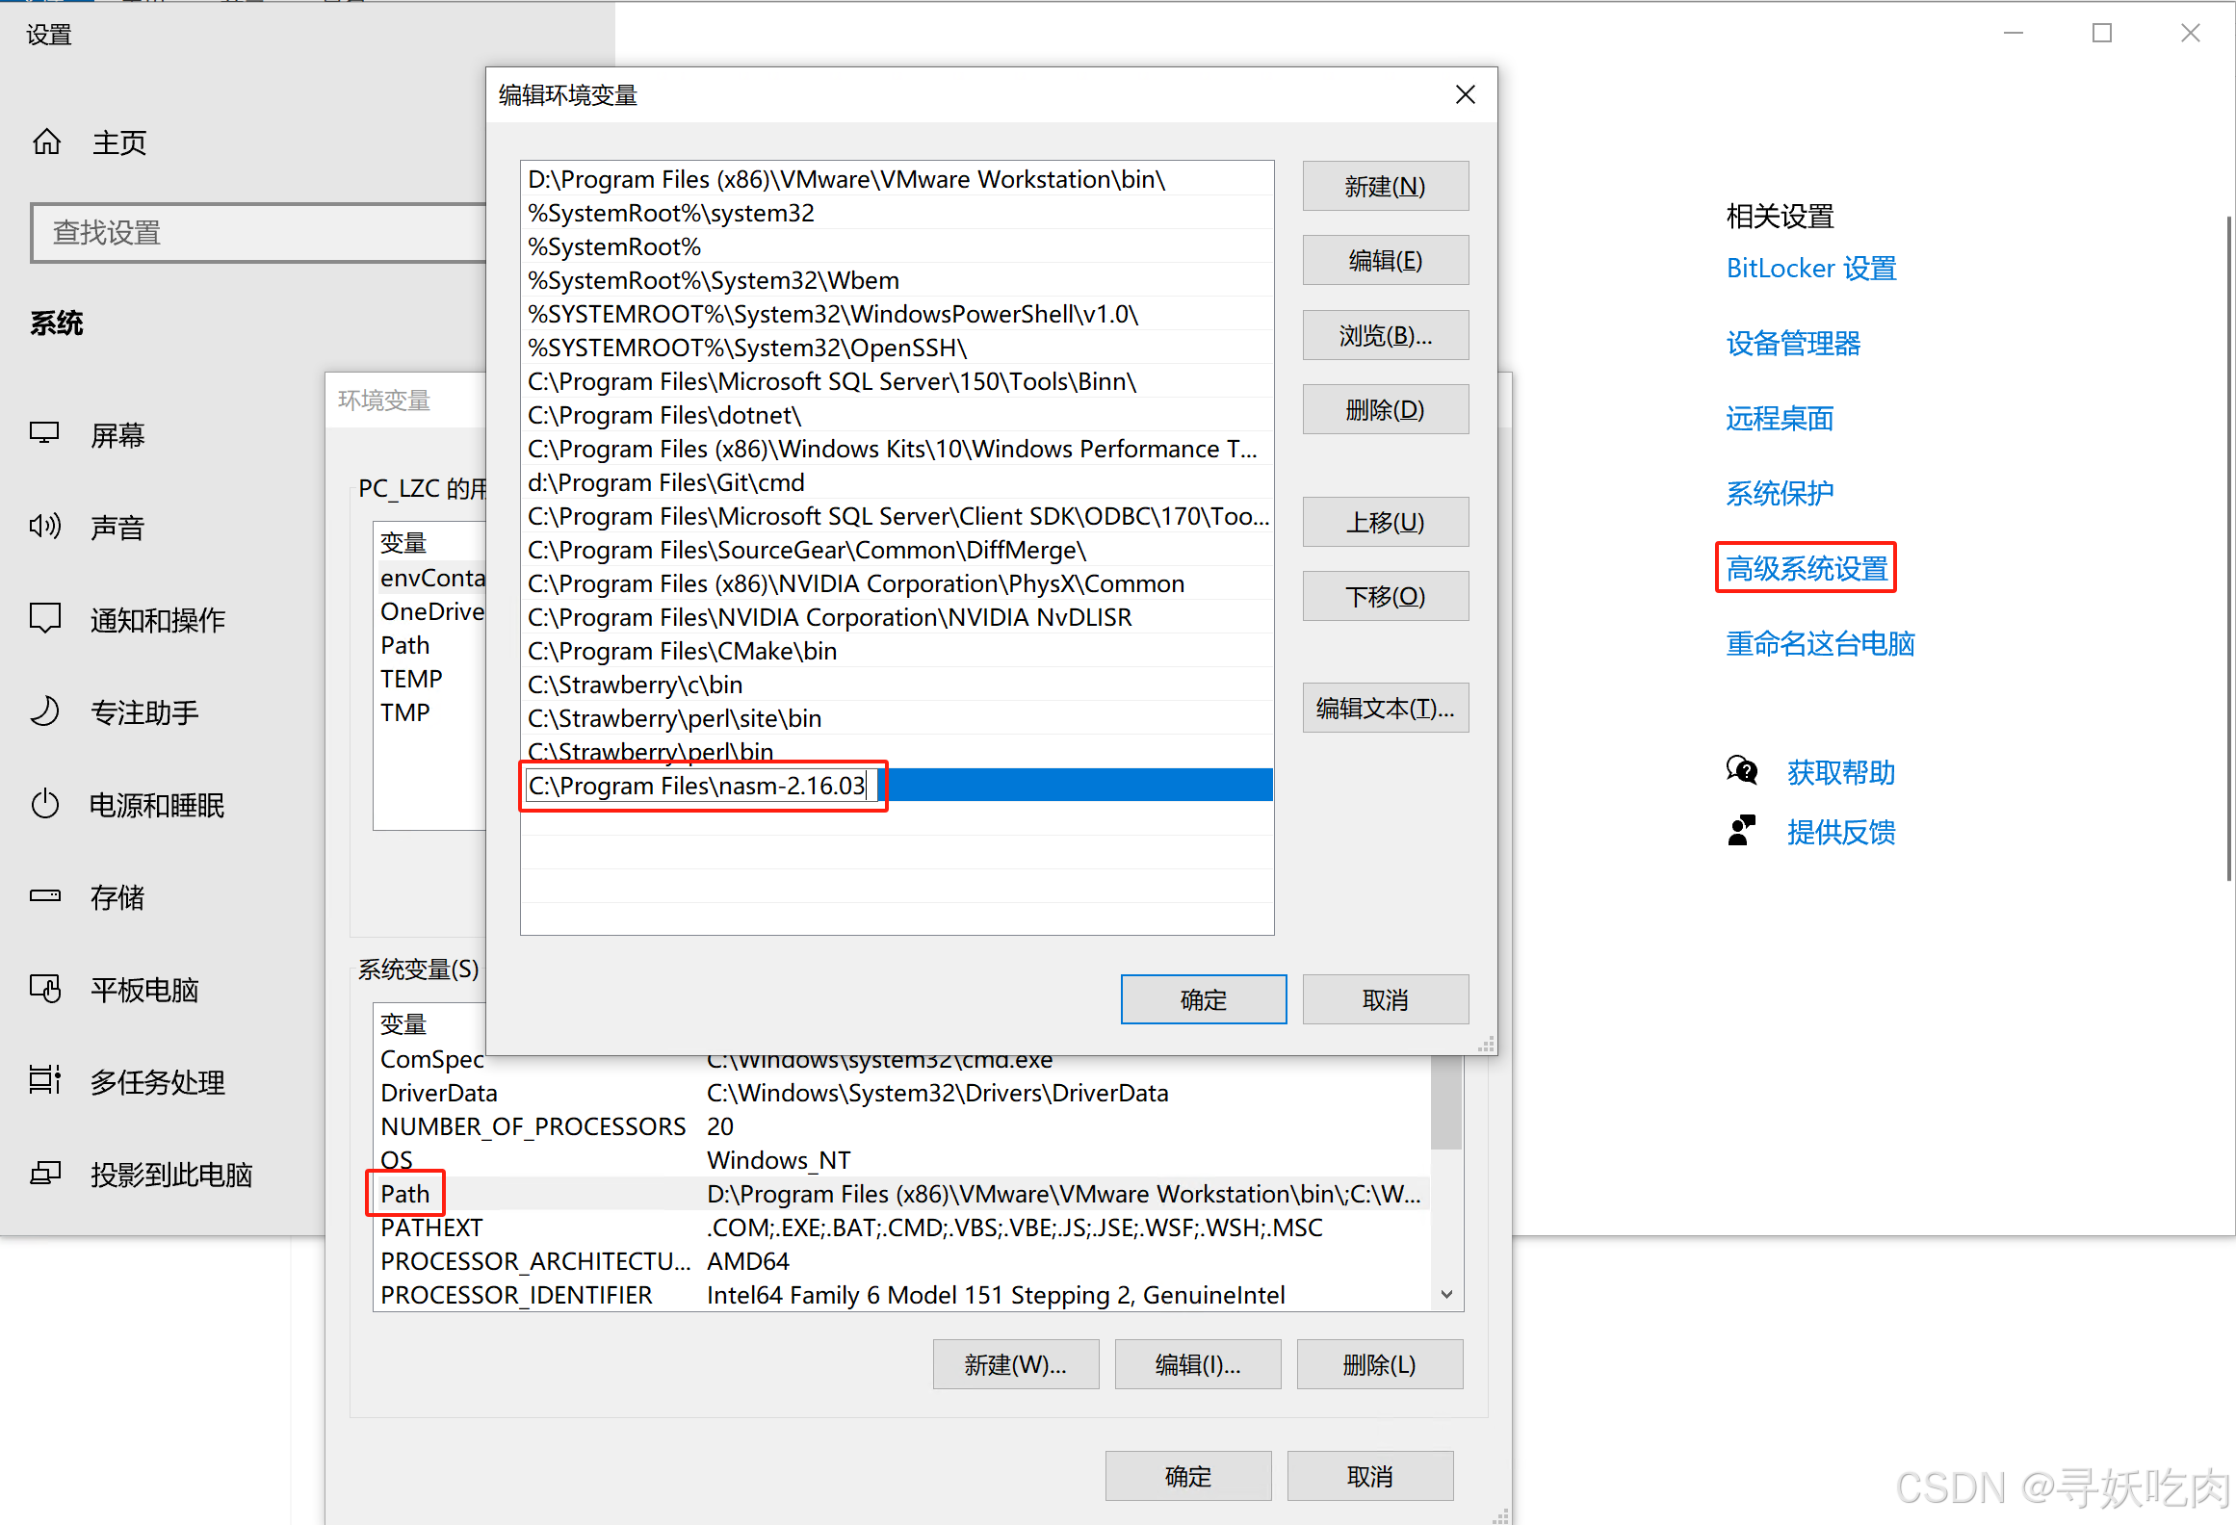
Task: Click 编辑(I)... system variable button
Action: coord(1198,1364)
